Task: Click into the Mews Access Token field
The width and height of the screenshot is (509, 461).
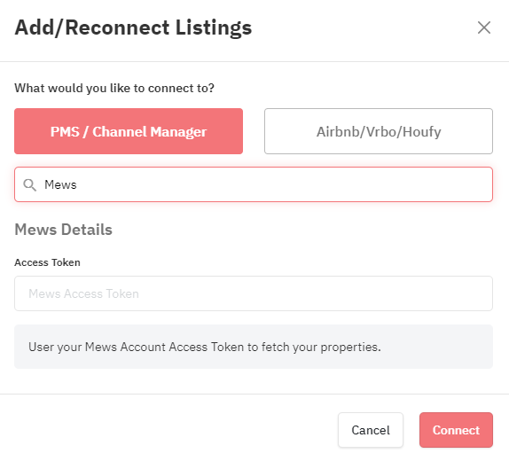Action: click(x=254, y=293)
